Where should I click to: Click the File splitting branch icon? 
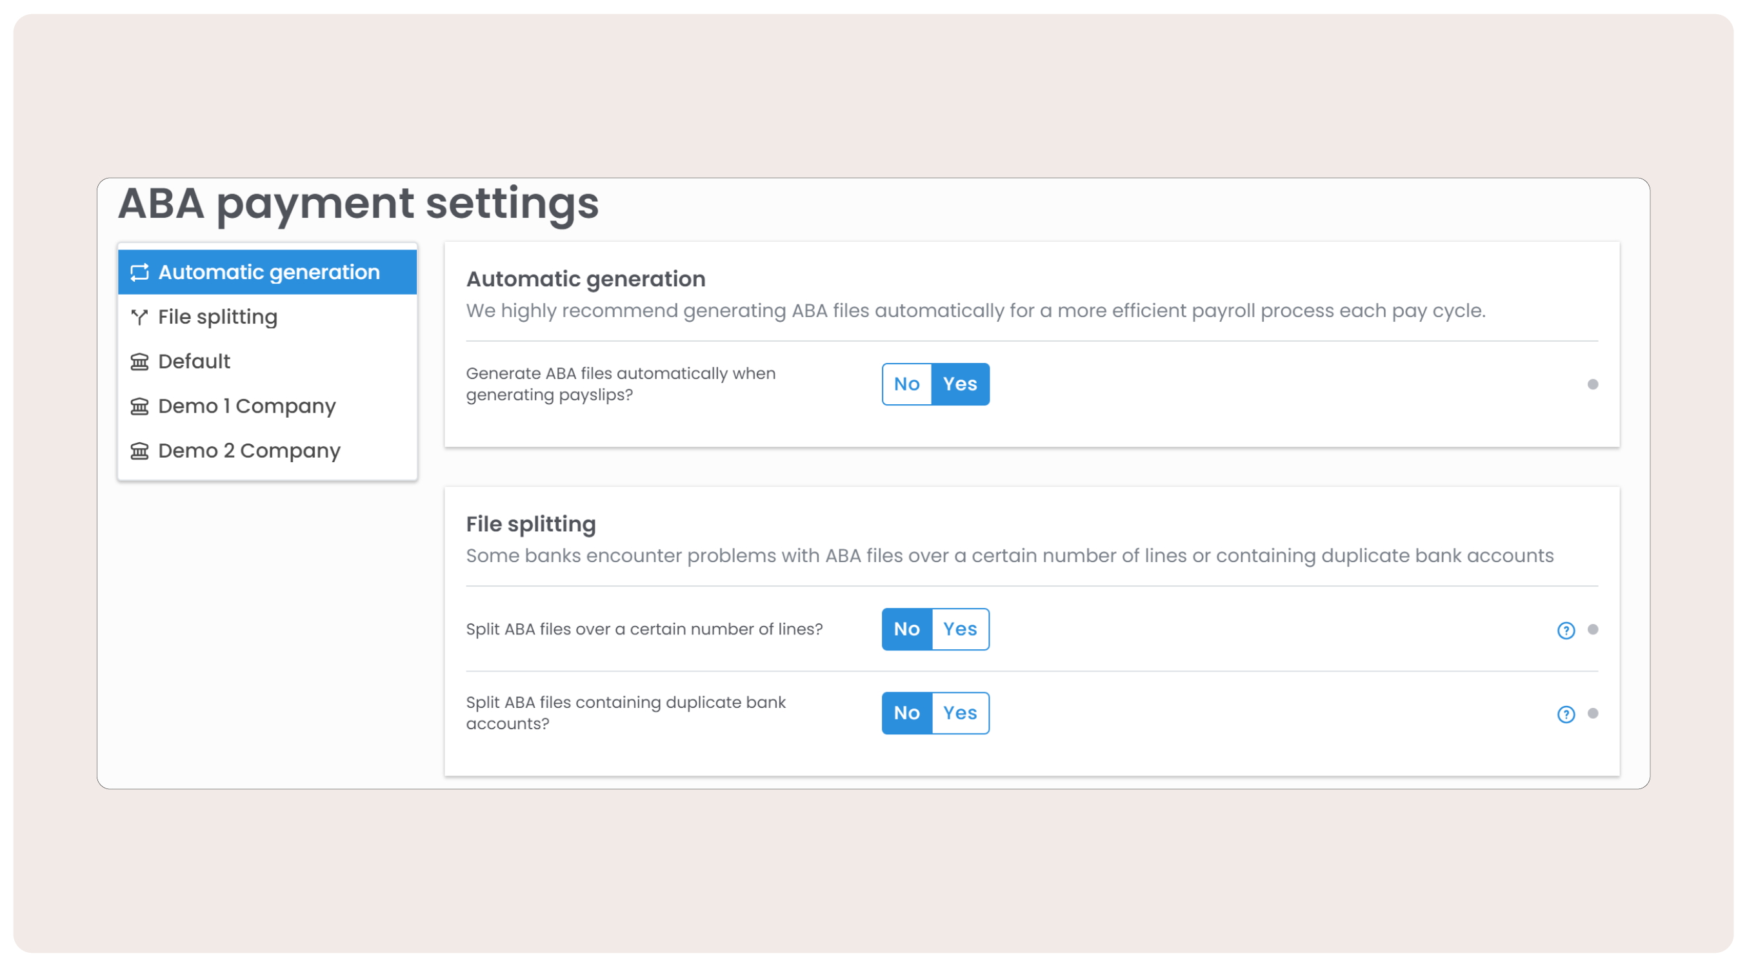pyautogui.click(x=140, y=317)
